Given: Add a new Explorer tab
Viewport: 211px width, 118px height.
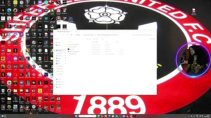Looking at the screenshot, I should (x=75, y=31).
